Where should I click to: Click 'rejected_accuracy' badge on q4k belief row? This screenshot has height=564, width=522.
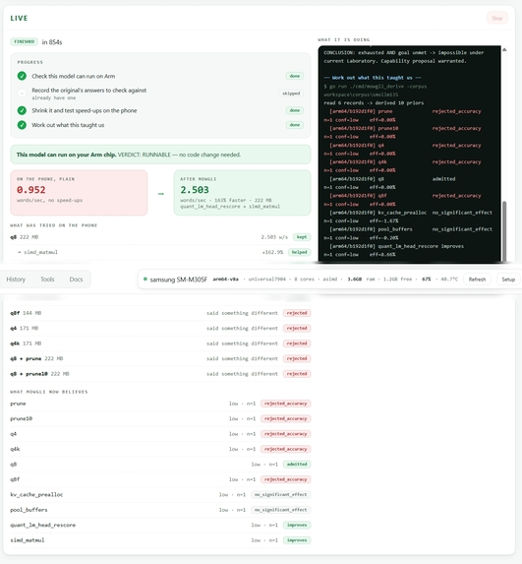click(286, 449)
